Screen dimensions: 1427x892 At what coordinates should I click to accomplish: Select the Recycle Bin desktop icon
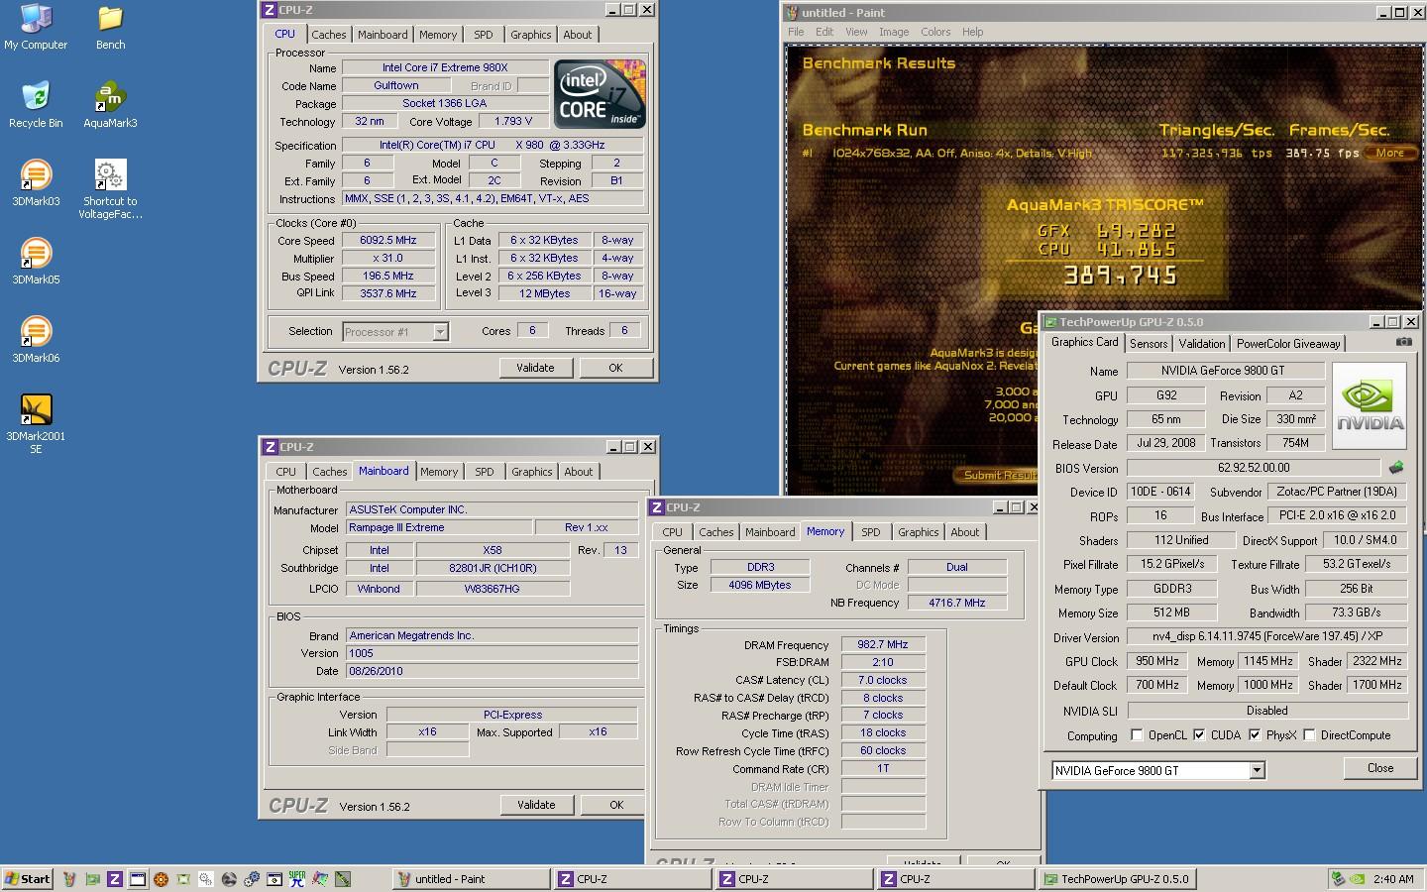36,105
